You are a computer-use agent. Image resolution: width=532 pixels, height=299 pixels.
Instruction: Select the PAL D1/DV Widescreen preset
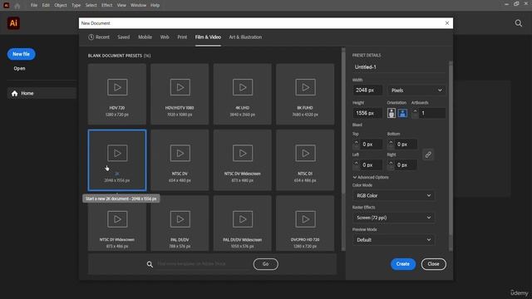point(243,223)
